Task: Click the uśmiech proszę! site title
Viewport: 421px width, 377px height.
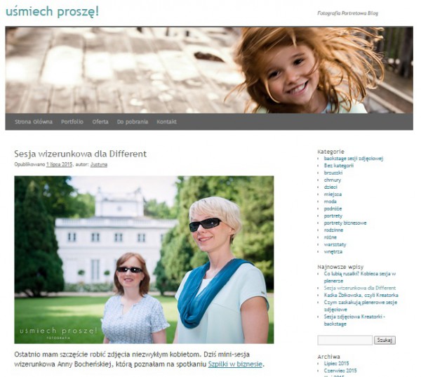Action: point(53,11)
